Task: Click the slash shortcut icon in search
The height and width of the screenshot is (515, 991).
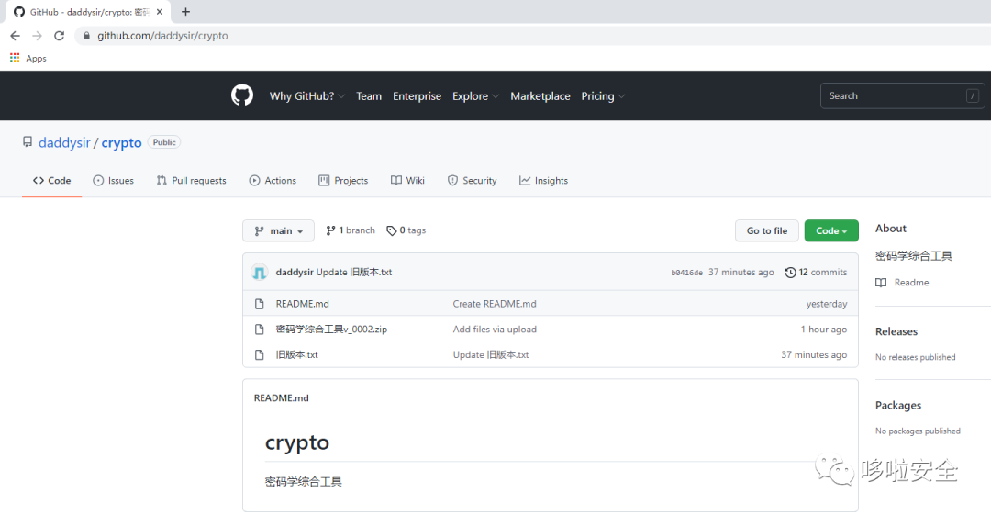Action: pos(973,96)
